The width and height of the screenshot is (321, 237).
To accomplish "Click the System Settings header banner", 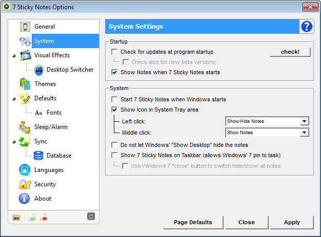I will [x=202, y=26].
